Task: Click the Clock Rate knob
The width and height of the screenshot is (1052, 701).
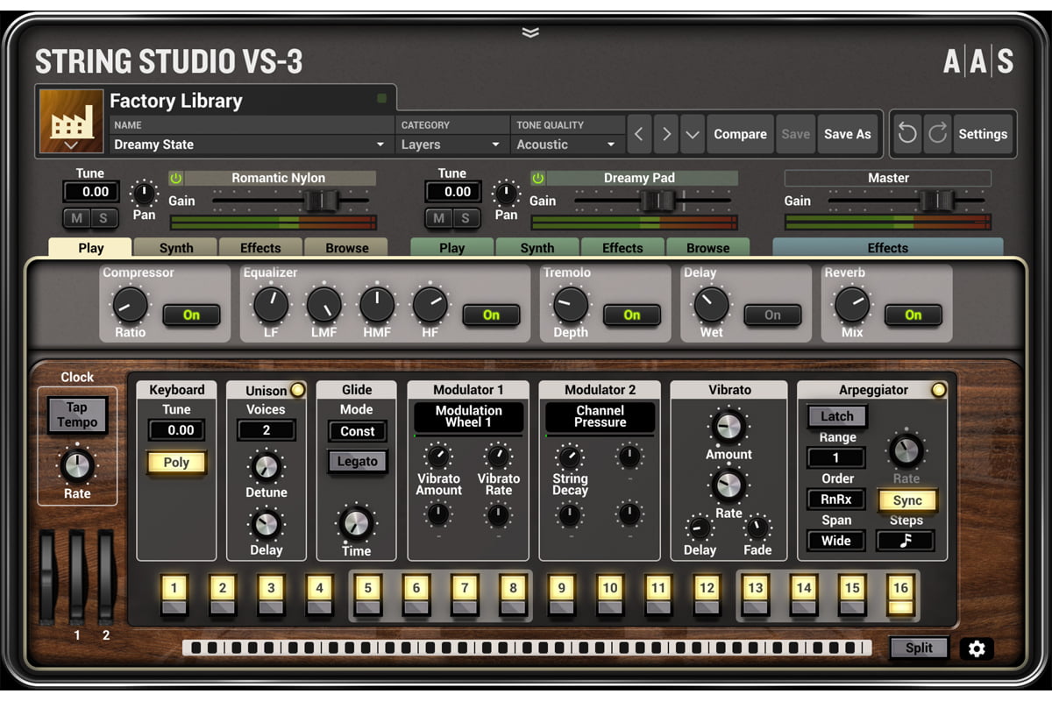Action: click(x=77, y=465)
